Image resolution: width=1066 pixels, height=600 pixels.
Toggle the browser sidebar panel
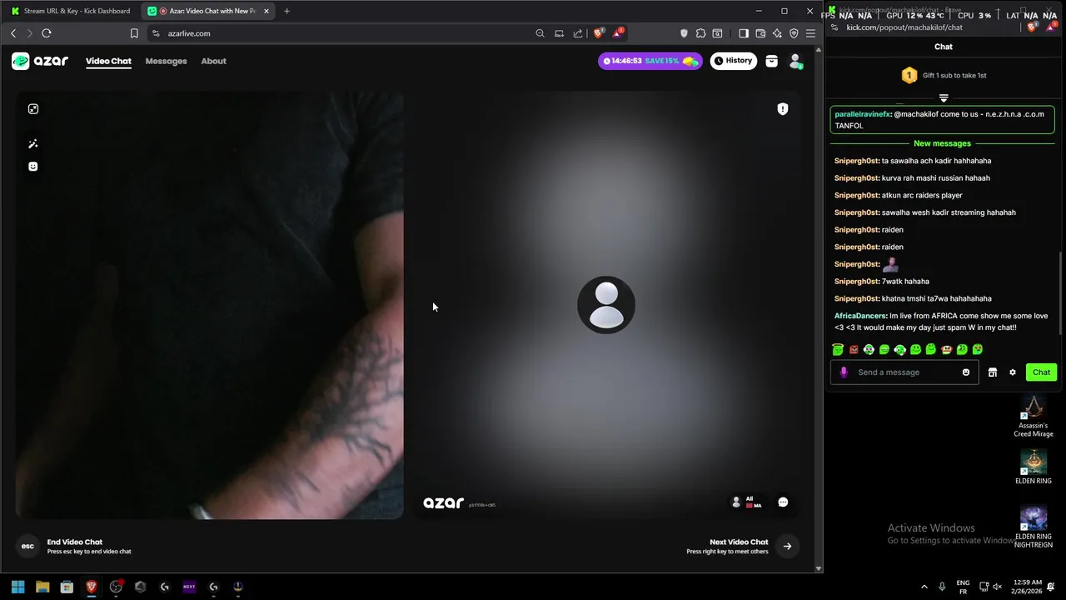click(744, 33)
